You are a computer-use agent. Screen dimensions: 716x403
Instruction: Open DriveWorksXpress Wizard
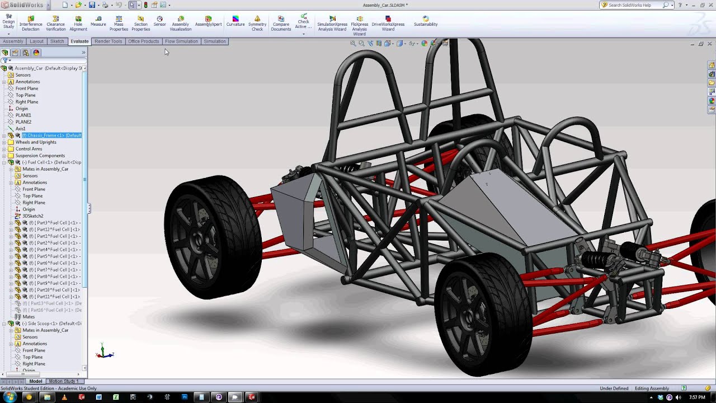(388, 23)
